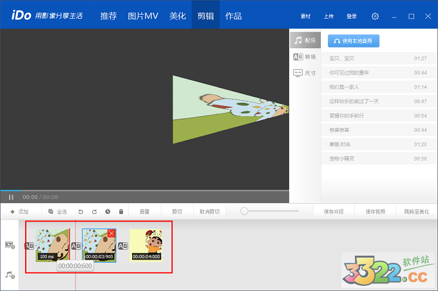Select the third clip thumbnail in timeline

tap(146, 245)
